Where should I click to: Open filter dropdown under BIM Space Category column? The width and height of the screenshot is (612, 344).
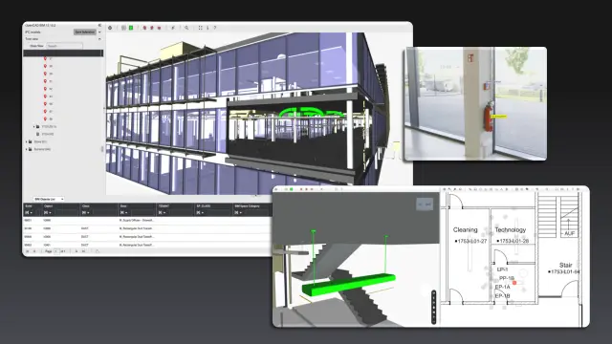point(238,212)
